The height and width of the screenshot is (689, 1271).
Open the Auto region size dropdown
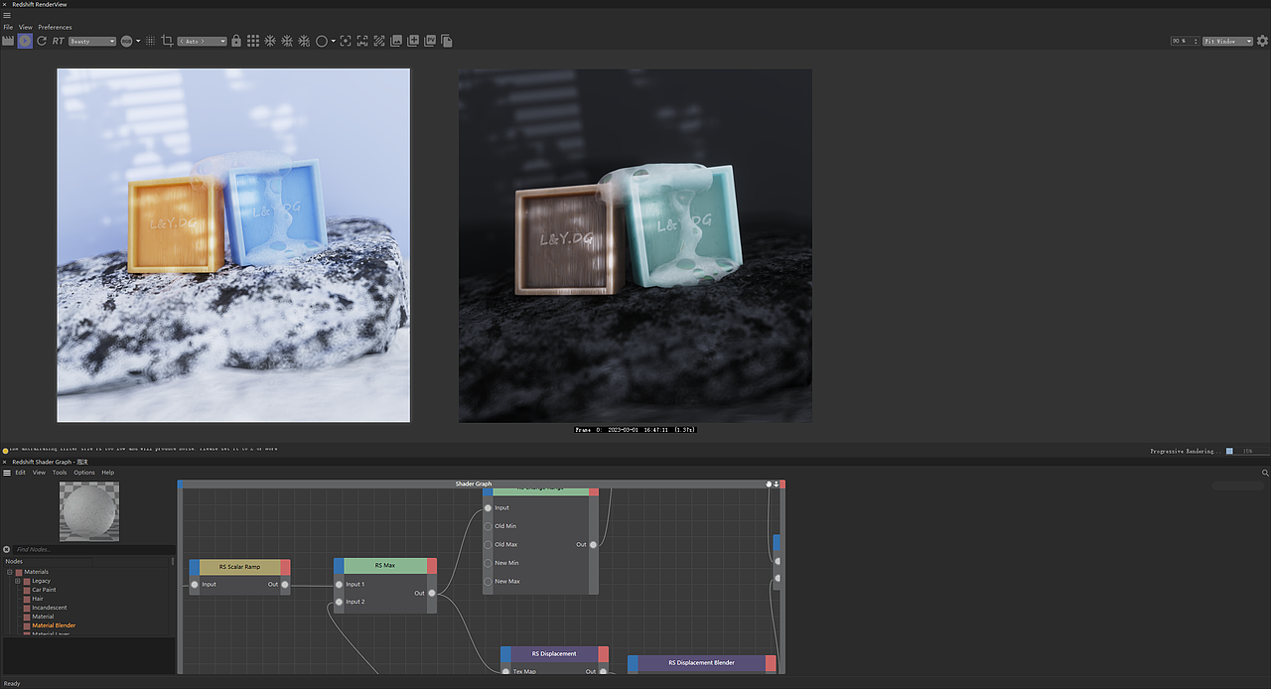[202, 41]
